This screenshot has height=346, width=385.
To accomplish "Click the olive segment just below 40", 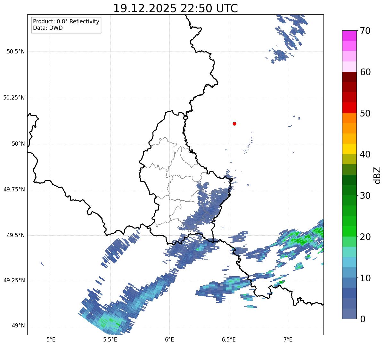I will tap(349, 159).
